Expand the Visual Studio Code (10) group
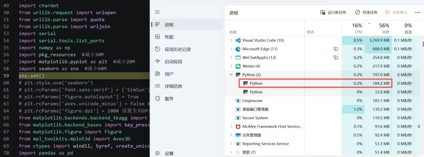The width and height of the screenshot is (424, 157). pos(231,40)
